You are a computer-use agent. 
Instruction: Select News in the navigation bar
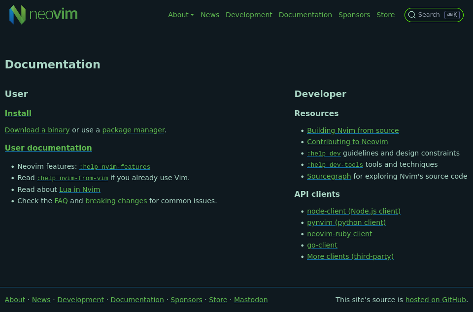tap(210, 15)
